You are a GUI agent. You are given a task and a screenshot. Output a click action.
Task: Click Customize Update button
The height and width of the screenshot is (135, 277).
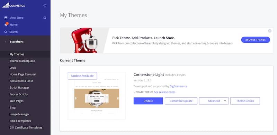[181, 101]
